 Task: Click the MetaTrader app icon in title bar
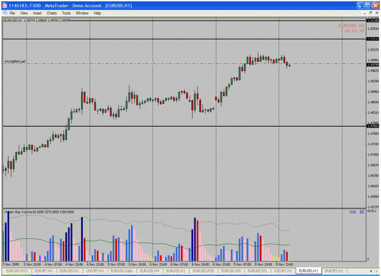point(5,5)
